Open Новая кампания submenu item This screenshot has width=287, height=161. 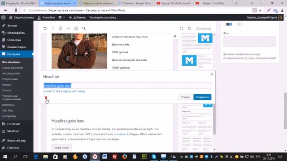(13, 68)
